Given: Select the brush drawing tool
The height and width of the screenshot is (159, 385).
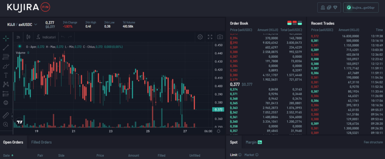Looking at the screenshot, I should (x=6, y=66).
